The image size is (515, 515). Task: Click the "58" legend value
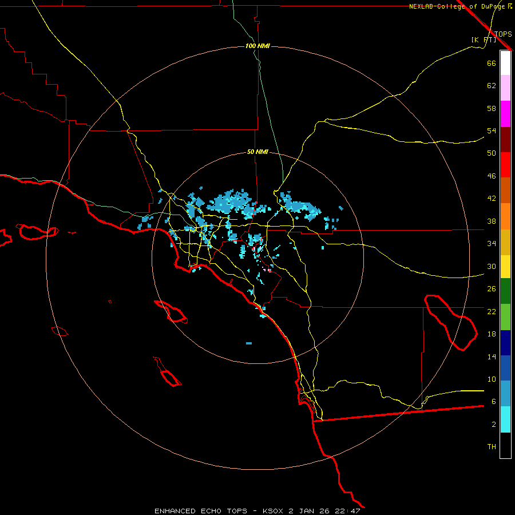[492, 108]
